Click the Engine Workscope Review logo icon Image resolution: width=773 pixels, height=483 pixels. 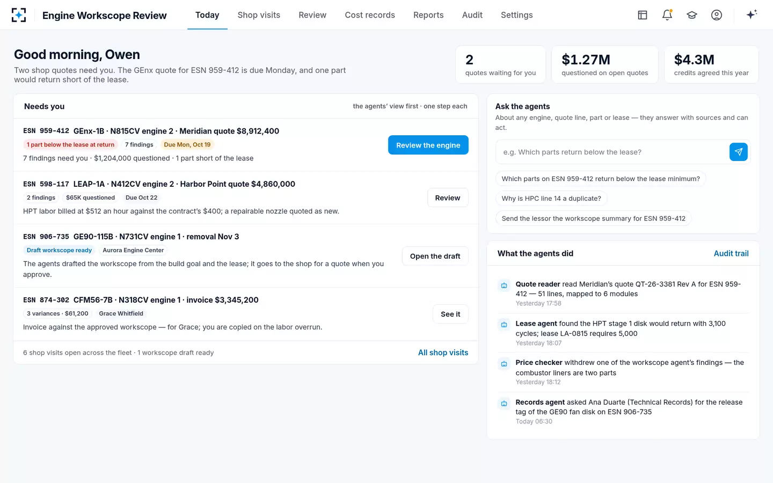pos(19,15)
